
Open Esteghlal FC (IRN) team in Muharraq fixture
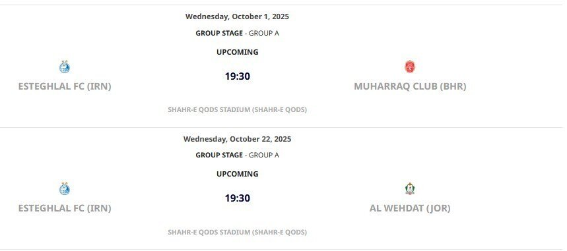pos(65,86)
